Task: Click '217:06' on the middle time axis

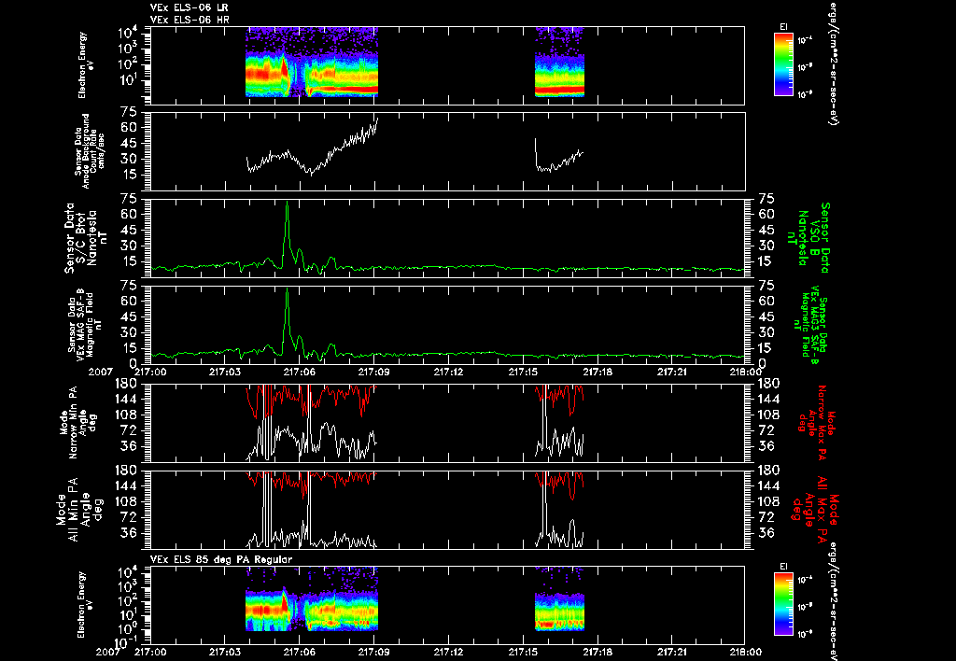Action: (299, 372)
